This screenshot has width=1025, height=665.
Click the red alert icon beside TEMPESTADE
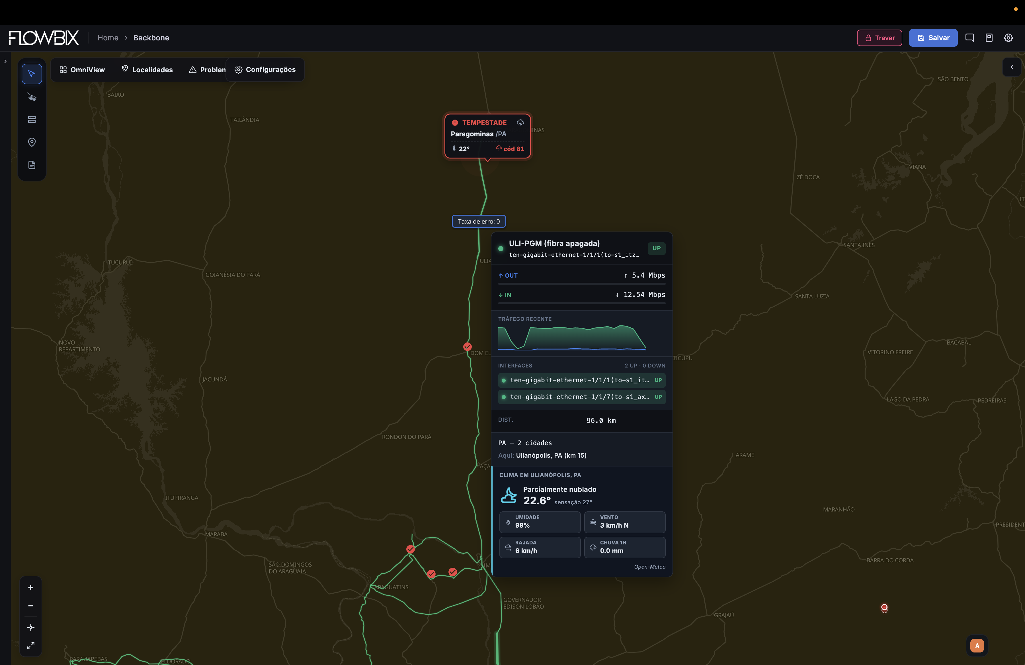coord(455,123)
